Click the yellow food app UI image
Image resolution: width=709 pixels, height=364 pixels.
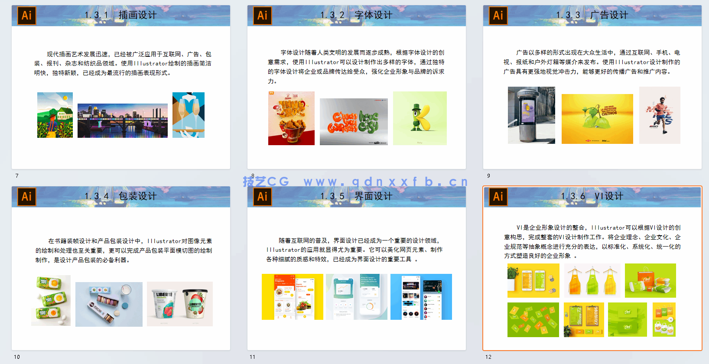click(293, 297)
